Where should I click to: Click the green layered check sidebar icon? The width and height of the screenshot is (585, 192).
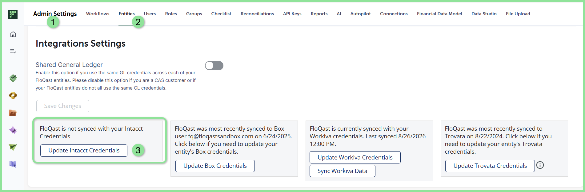(13, 78)
